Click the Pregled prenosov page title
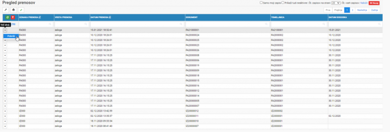 click(19, 3)
